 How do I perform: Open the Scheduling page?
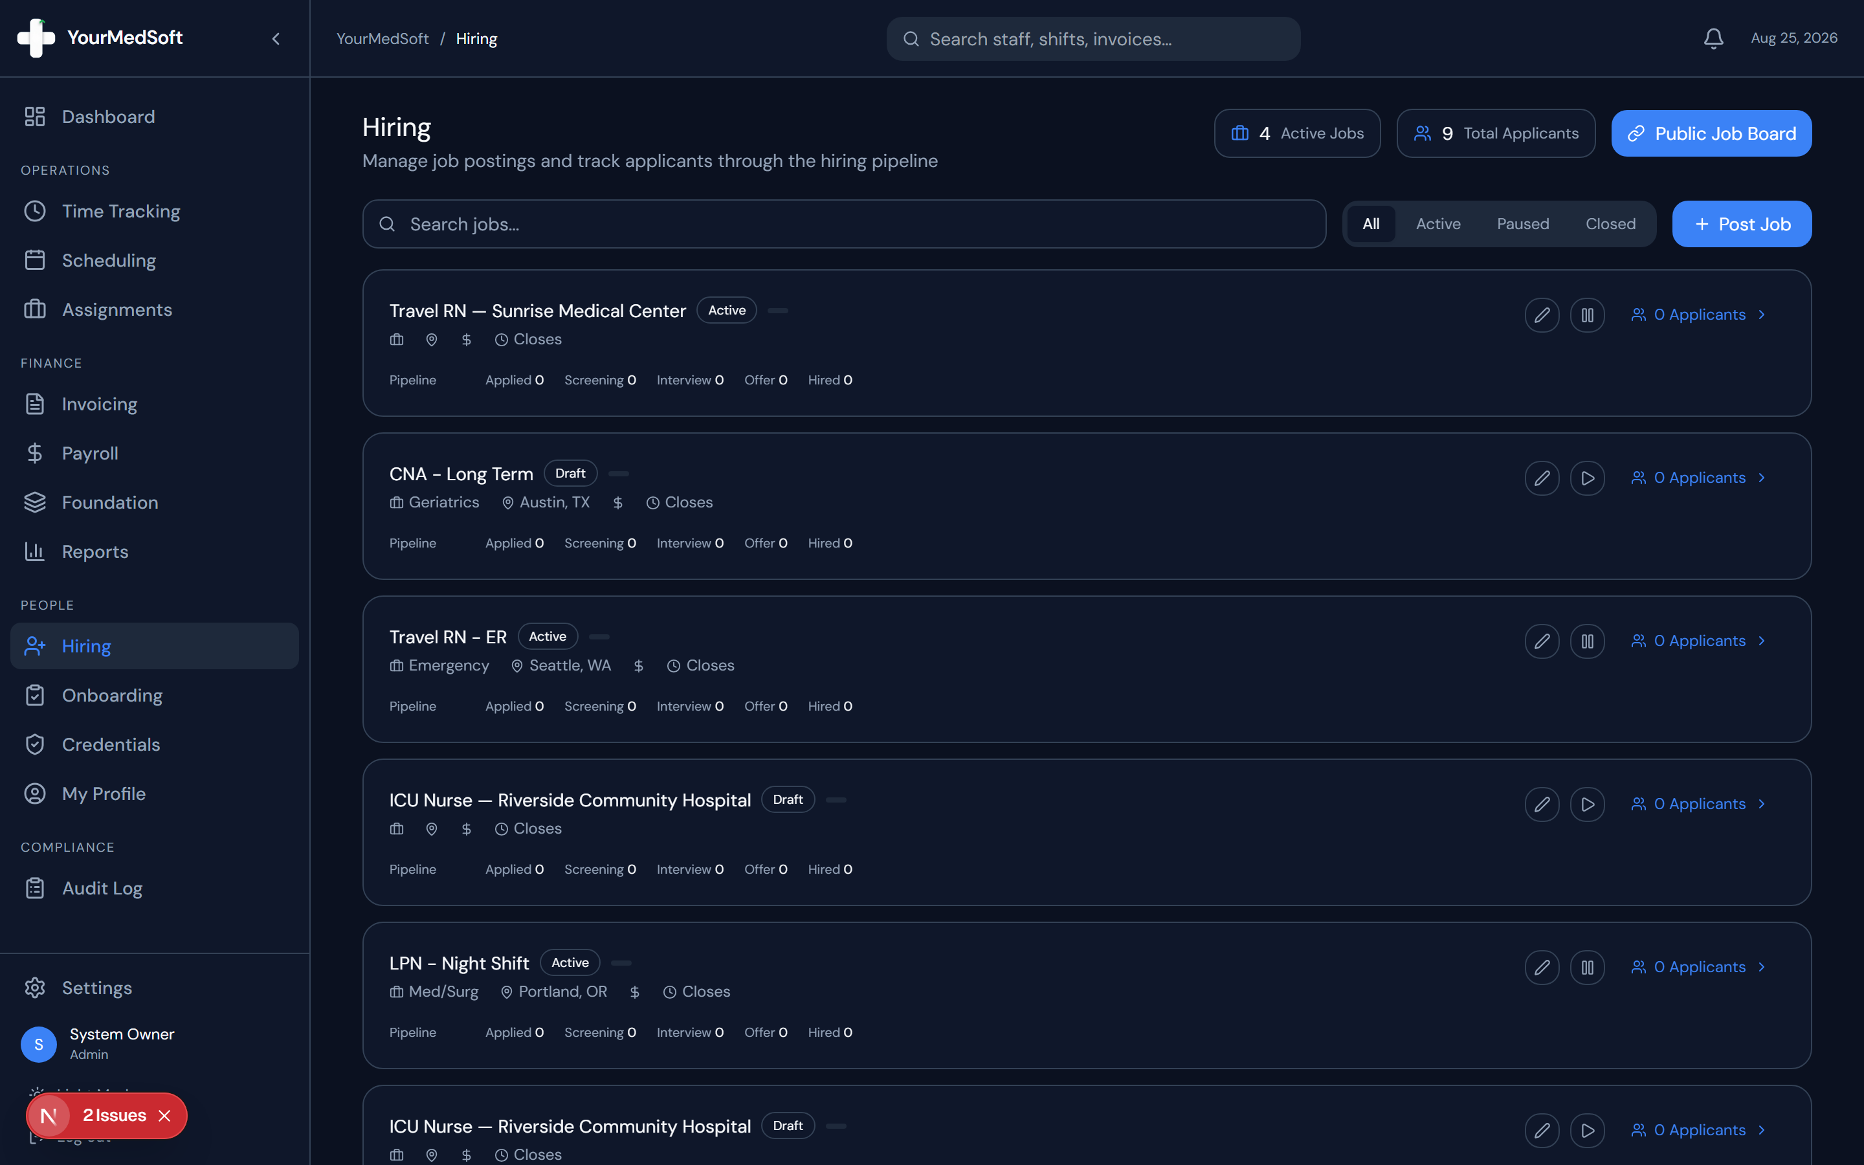pos(155,260)
